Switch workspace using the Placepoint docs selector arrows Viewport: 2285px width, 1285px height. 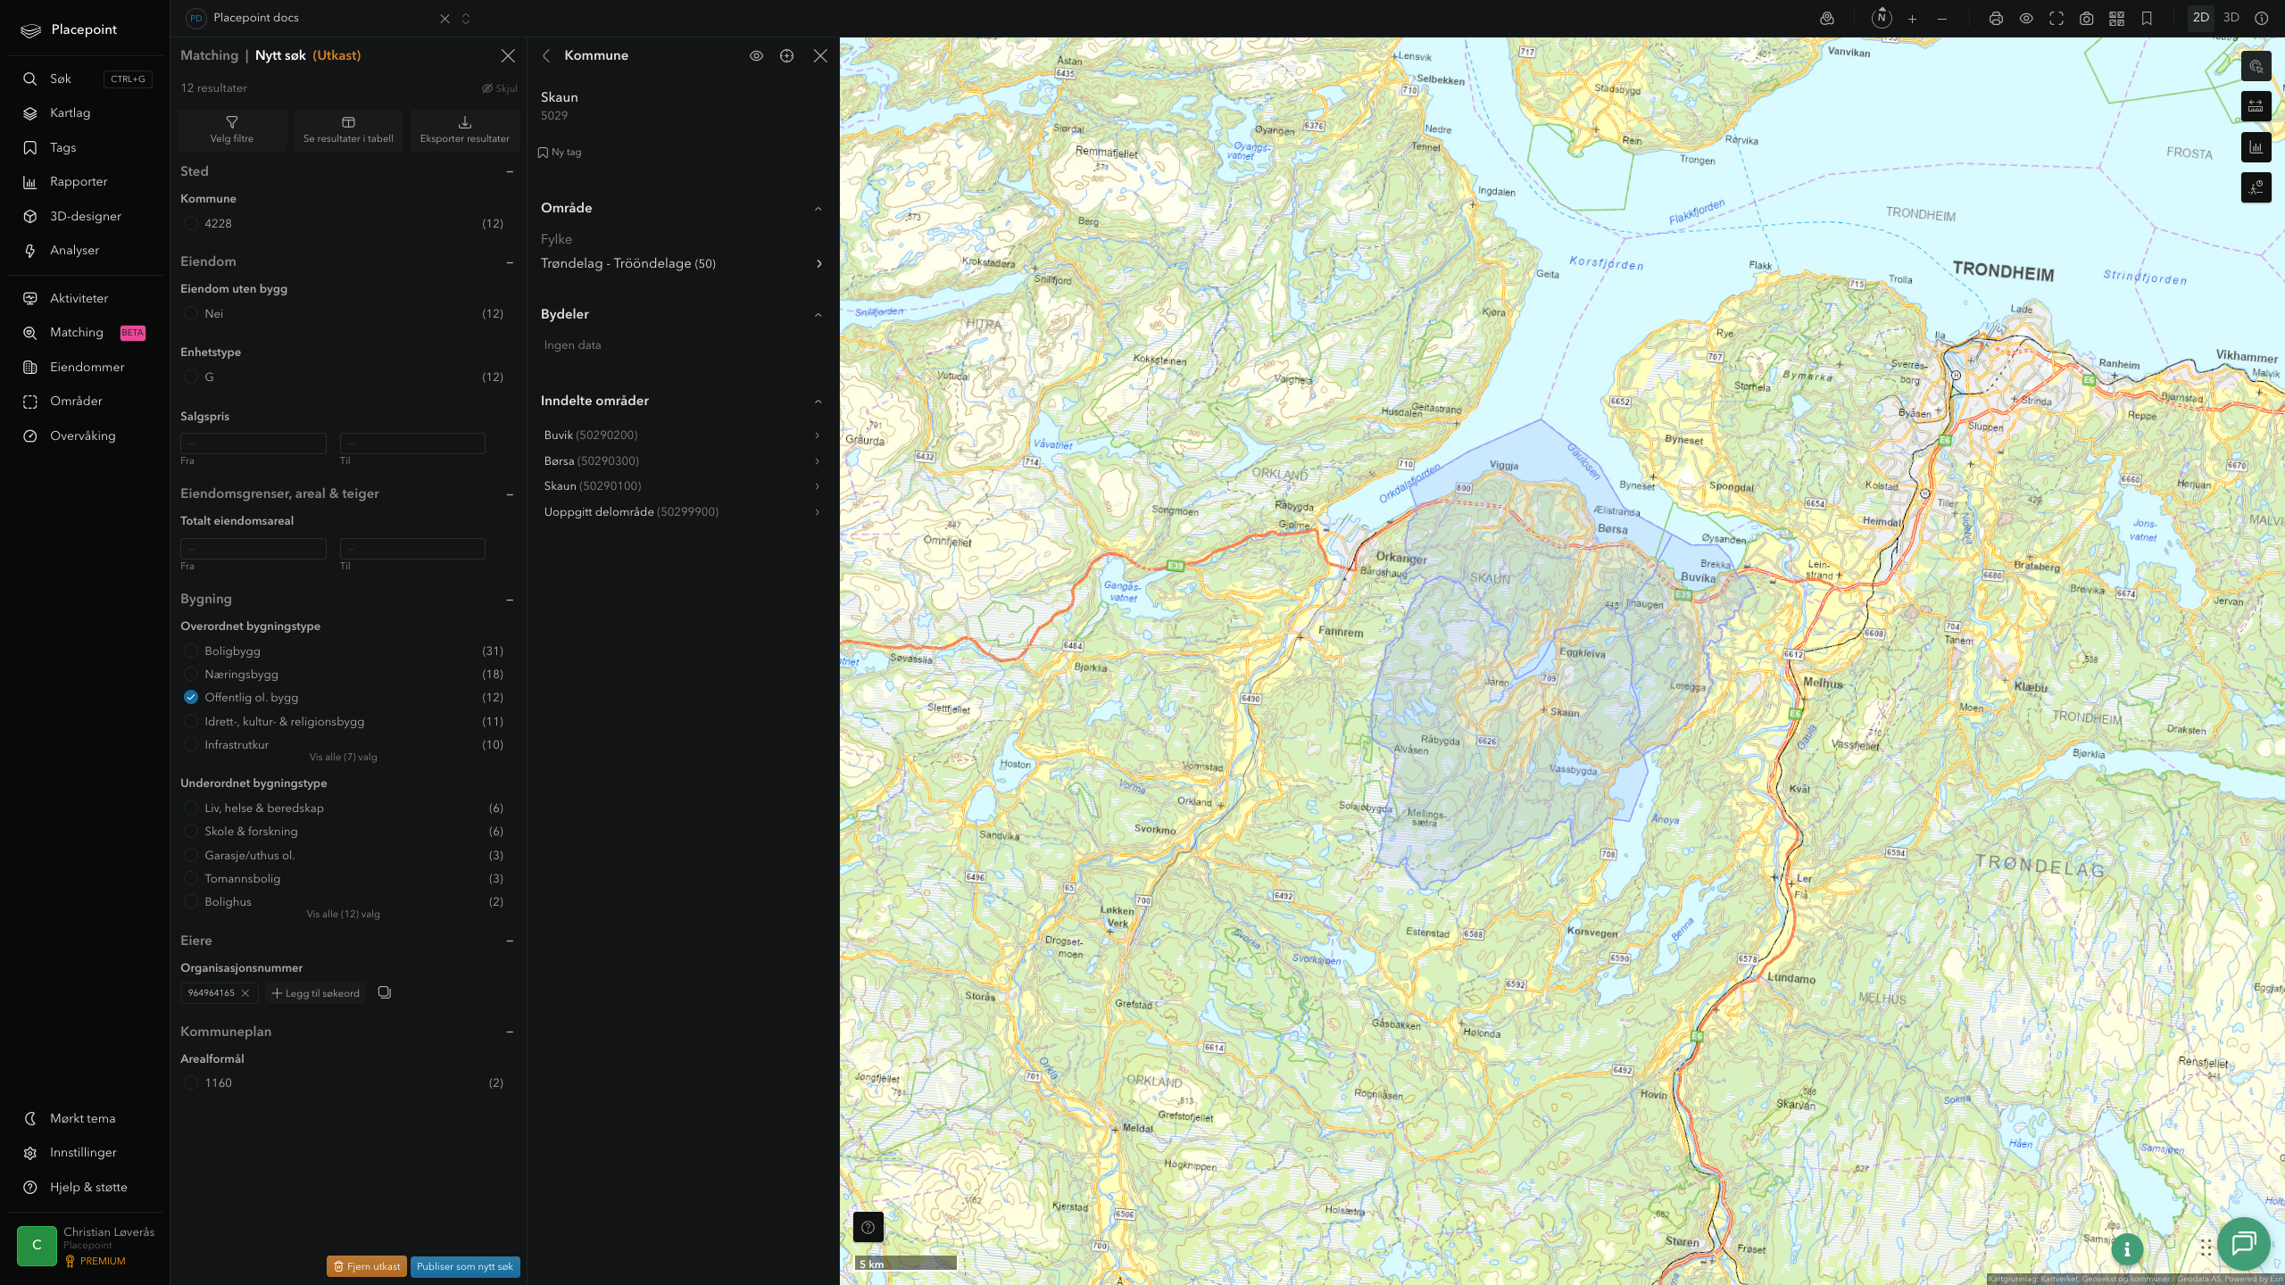coord(466,19)
